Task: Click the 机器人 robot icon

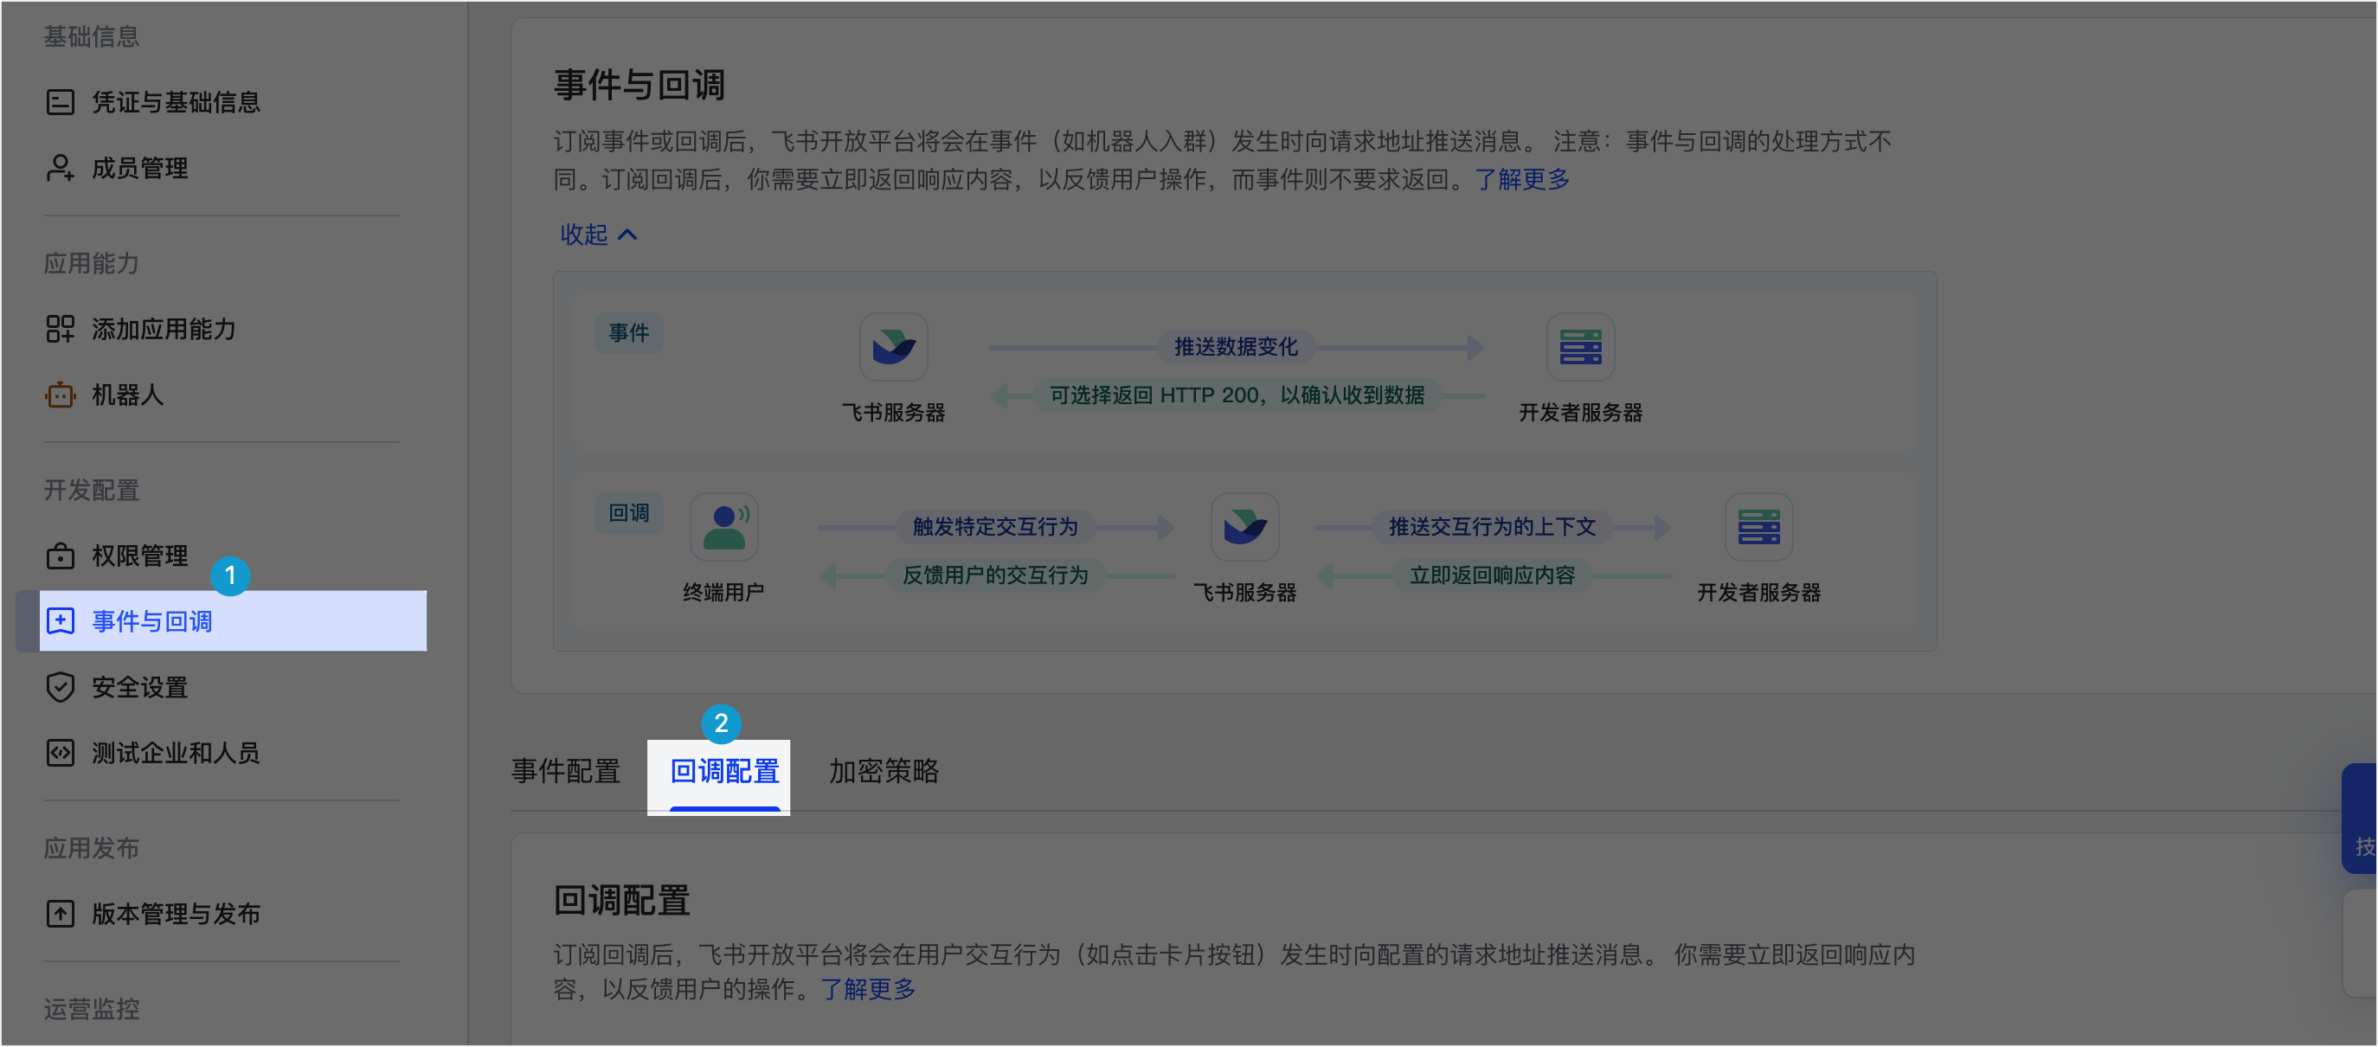Action: click(60, 395)
